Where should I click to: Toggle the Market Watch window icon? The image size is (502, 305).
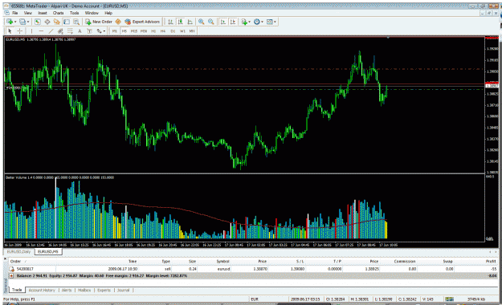(x=38, y=22)
